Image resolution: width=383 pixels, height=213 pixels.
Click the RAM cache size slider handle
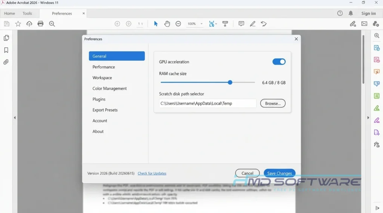coord(230,82)
